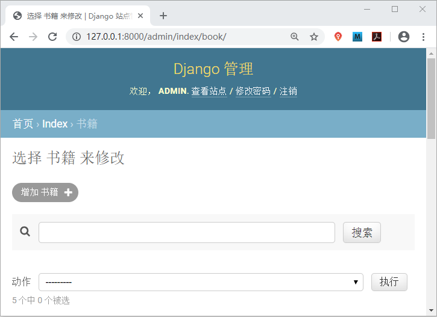Go to Index breadcrumb
The width and height of the screenshot is (437, 317).
pyautogui.click(x=55, y=124)
